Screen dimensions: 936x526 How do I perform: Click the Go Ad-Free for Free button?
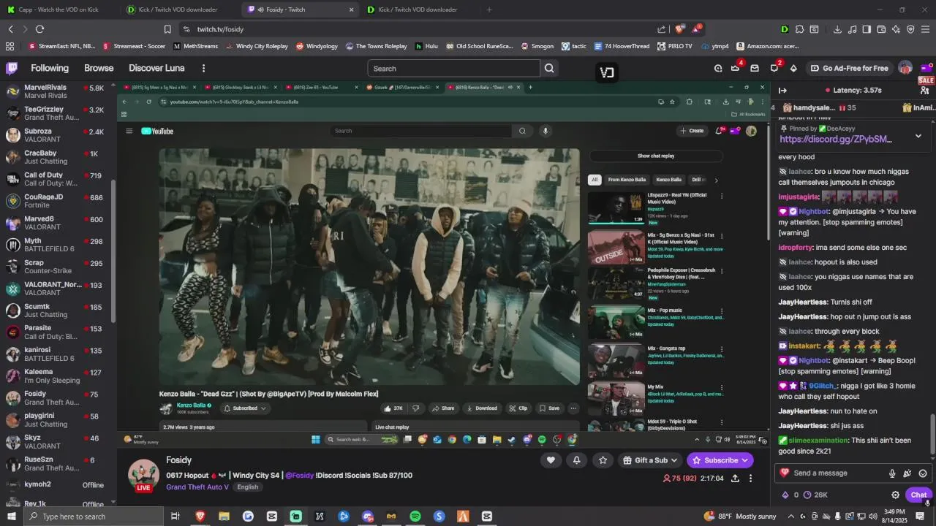[848, 68]
